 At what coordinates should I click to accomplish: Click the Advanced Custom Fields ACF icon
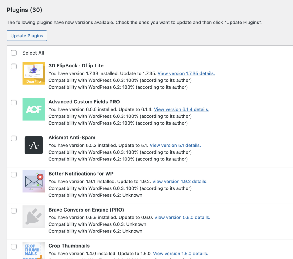coord(34,109)
